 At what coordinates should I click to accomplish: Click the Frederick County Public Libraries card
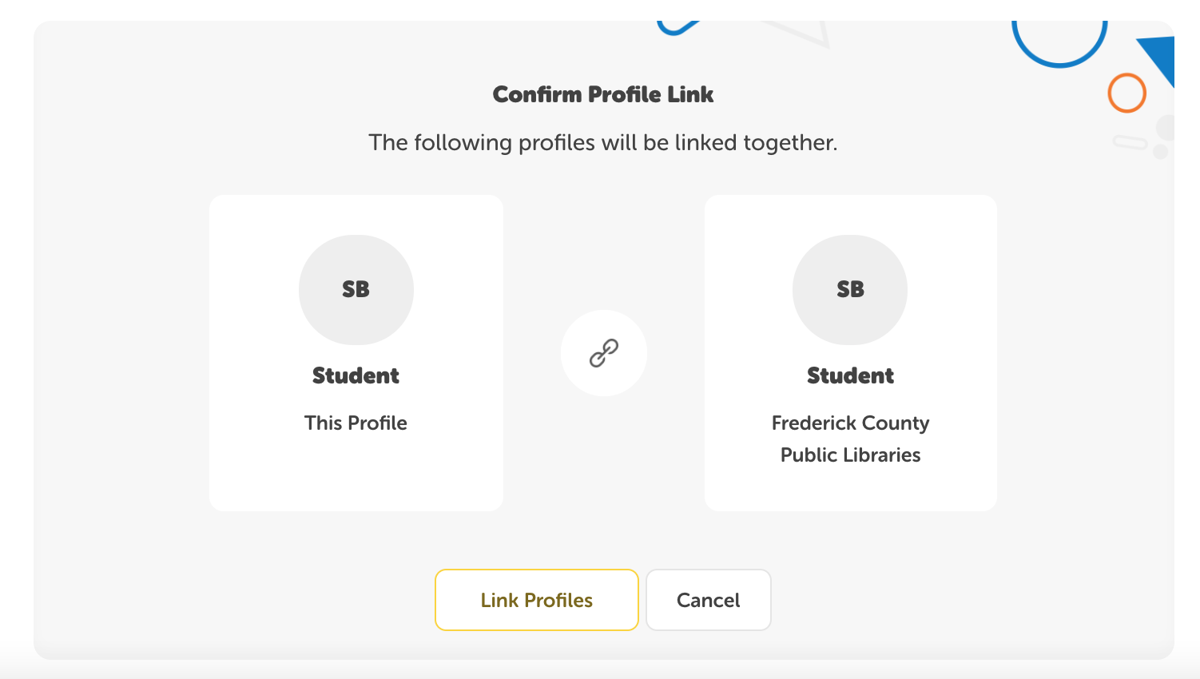point(851,353)
